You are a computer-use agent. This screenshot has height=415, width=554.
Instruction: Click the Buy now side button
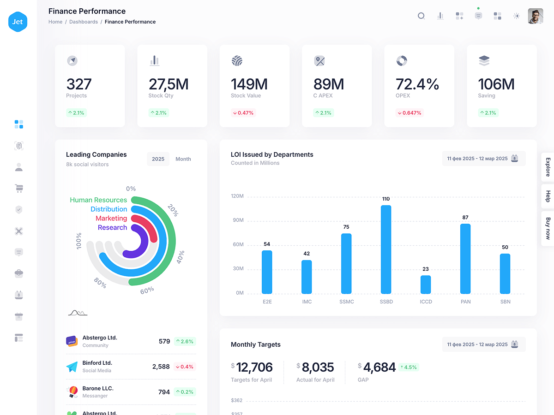pyautogui.click(x=548, y=228)
